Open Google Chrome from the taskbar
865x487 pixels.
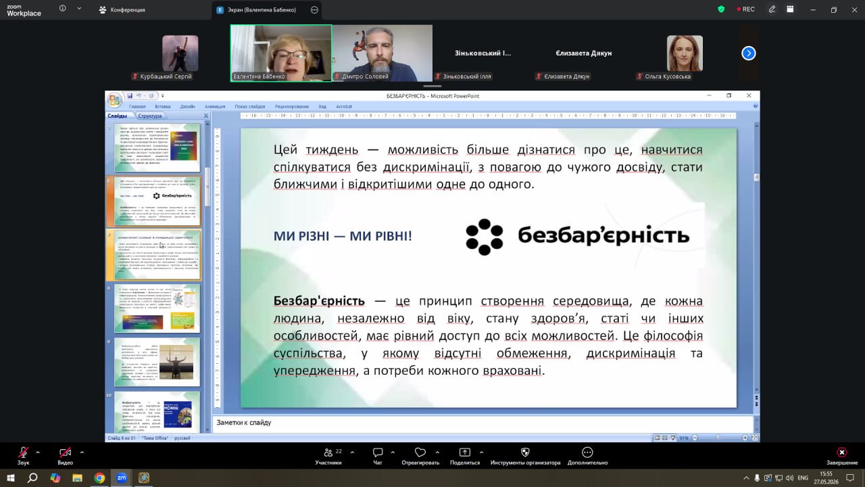coord(99,478)
